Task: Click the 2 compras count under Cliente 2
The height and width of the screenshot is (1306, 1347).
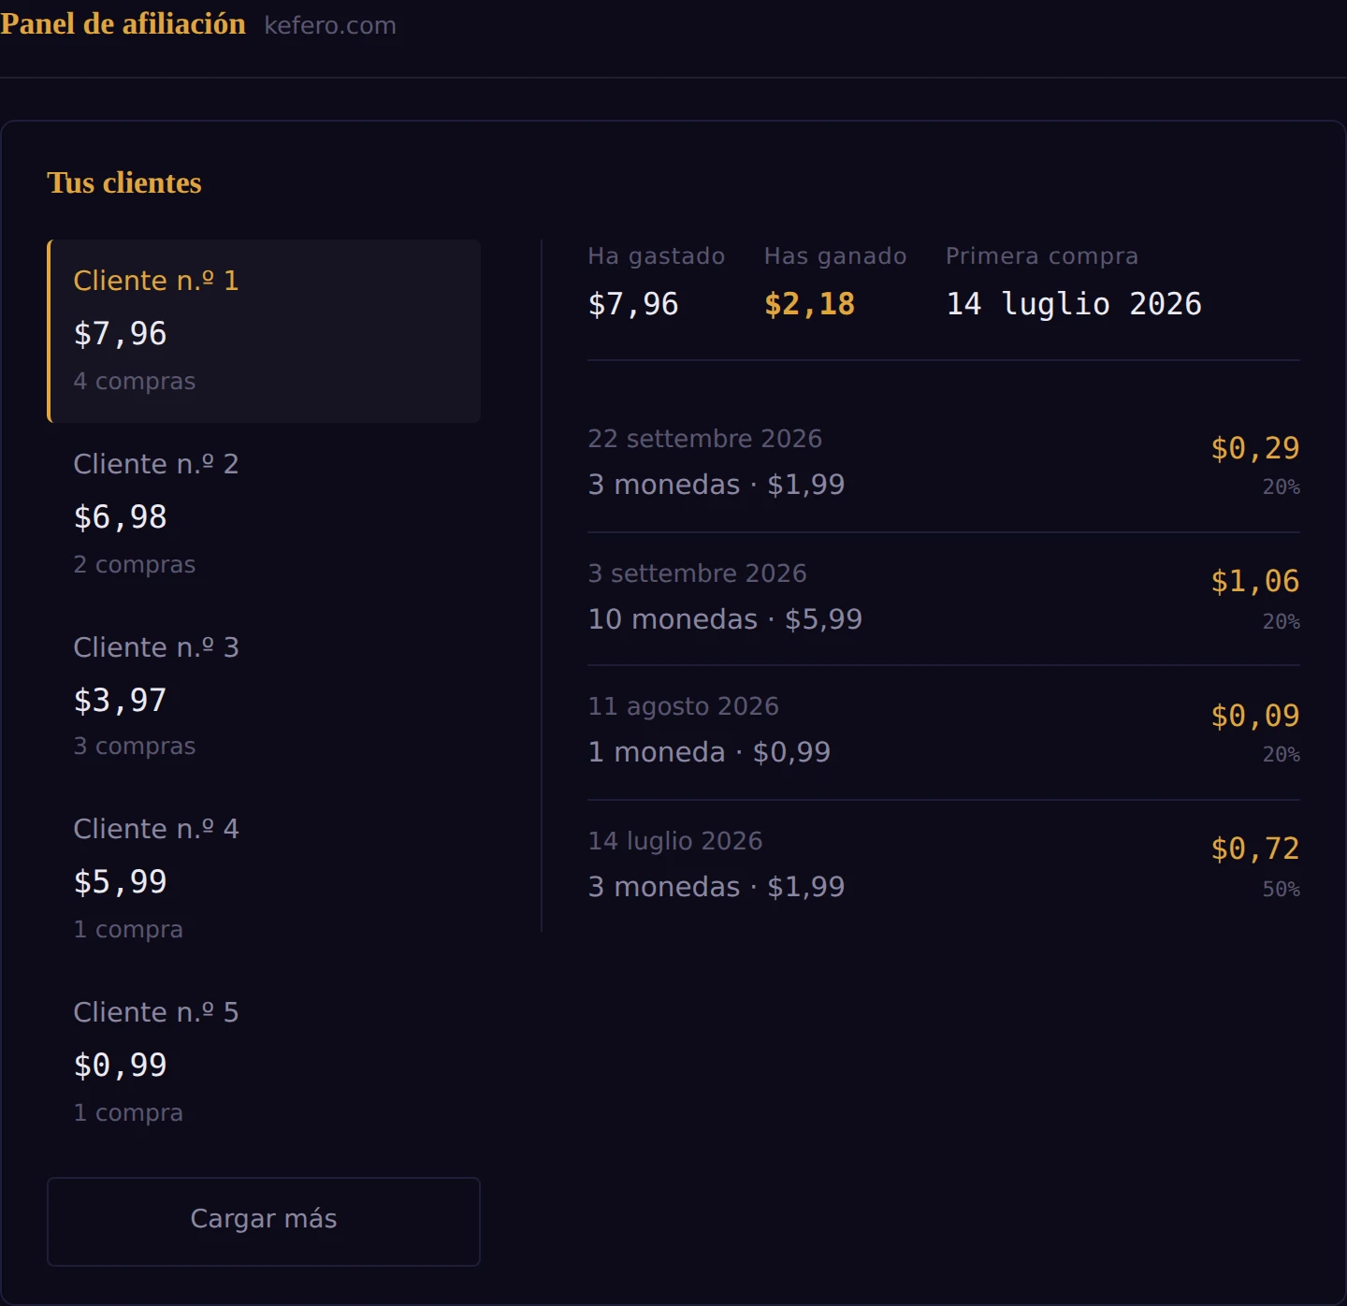Action: [135, 565]
